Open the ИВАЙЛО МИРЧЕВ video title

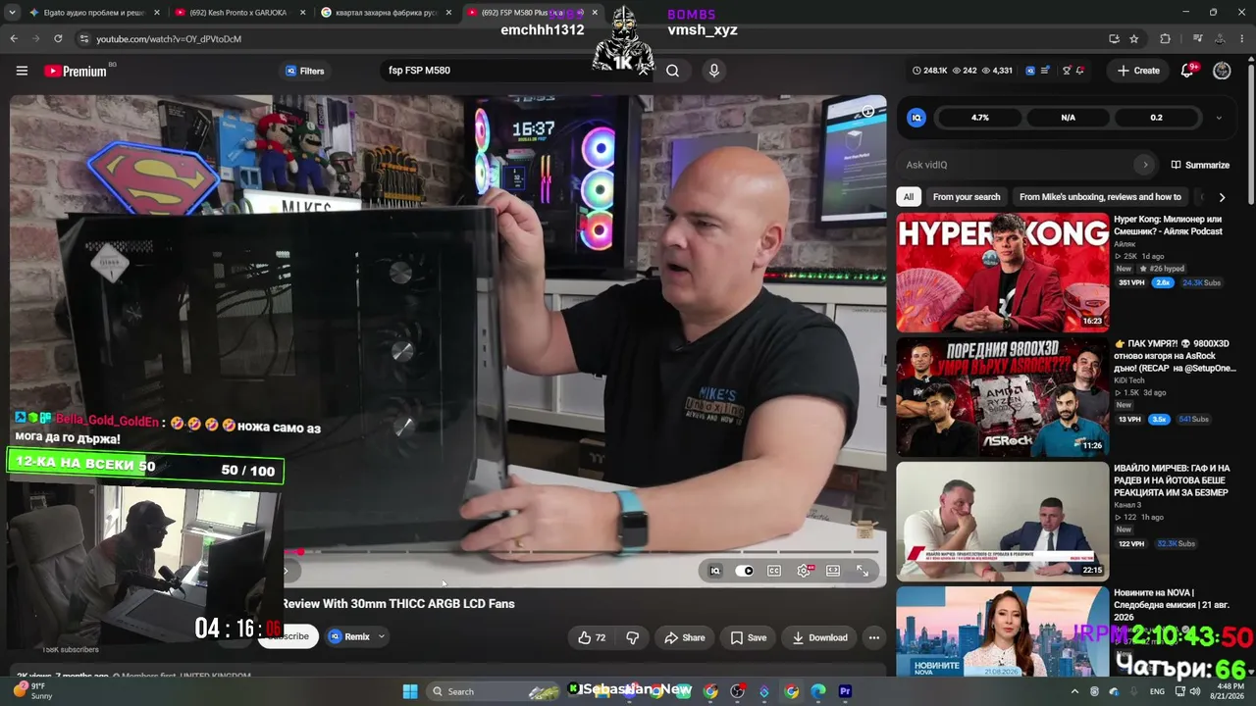coord(1172,480)
